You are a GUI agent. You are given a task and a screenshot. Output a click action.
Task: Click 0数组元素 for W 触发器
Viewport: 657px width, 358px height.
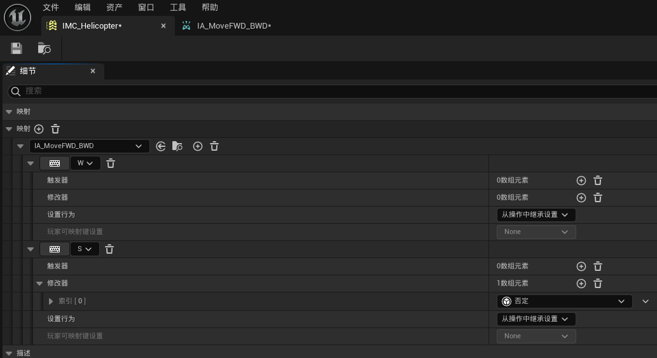tap(513, 181)
